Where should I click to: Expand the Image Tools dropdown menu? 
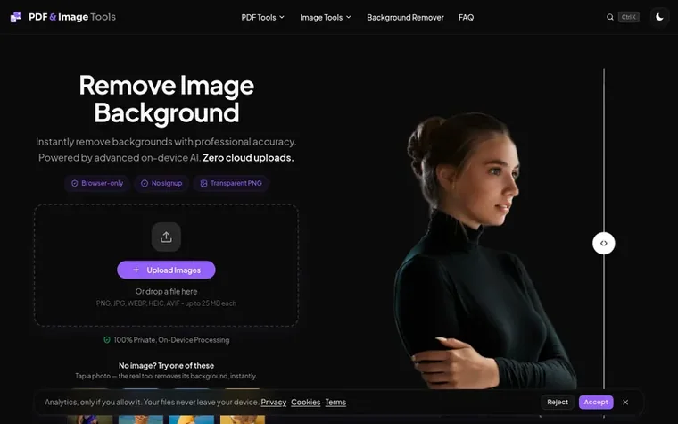point(326,17)
